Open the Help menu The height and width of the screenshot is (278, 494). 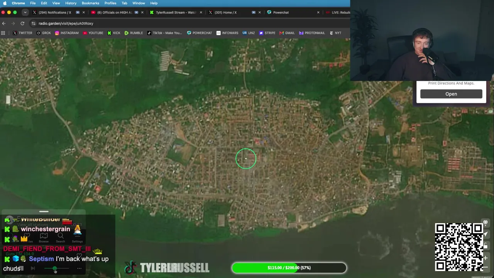click(x=154, y=3)
